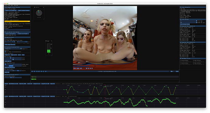This screenshot has width=210, height=113.
Task: Close the L/R dial gauge window
Action: tap(44, 7)
